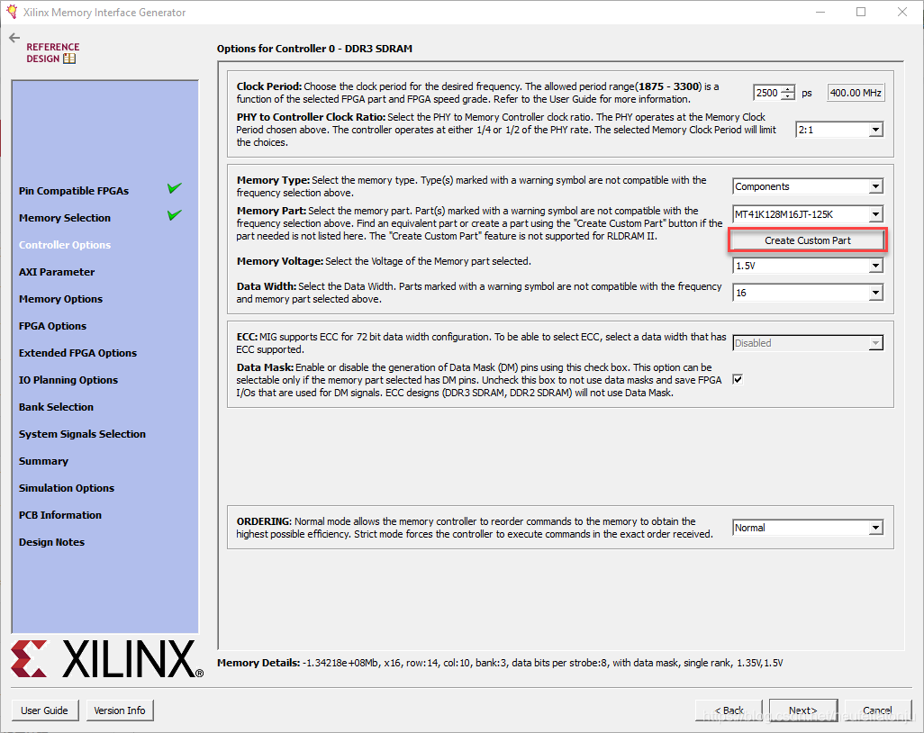Select Memory Selection step

[x=65, y=218]
